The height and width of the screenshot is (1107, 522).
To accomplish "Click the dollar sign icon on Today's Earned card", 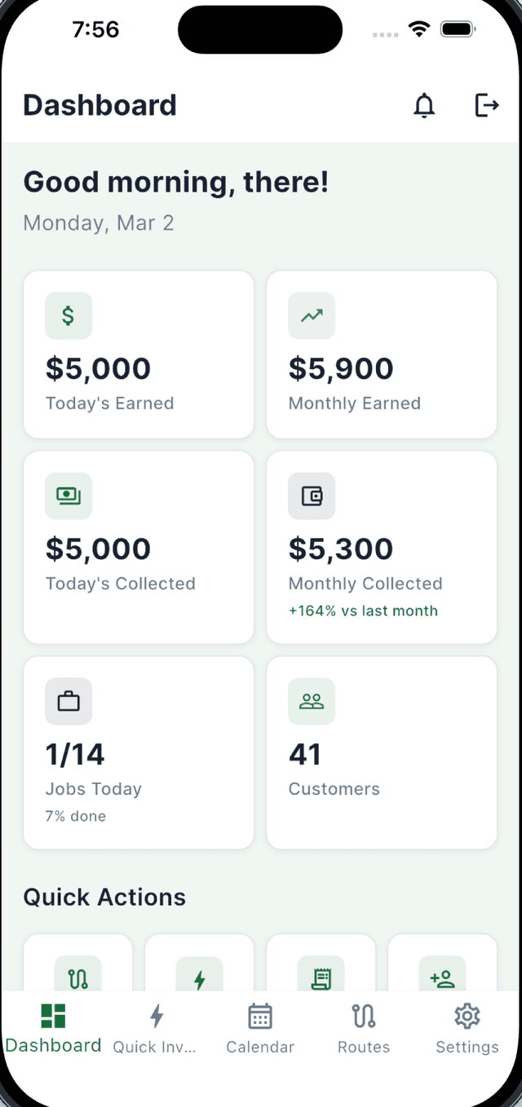I will point(69,315).
